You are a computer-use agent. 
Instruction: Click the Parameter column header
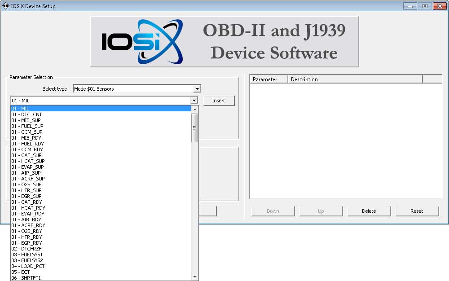click(x=269, y=79)
